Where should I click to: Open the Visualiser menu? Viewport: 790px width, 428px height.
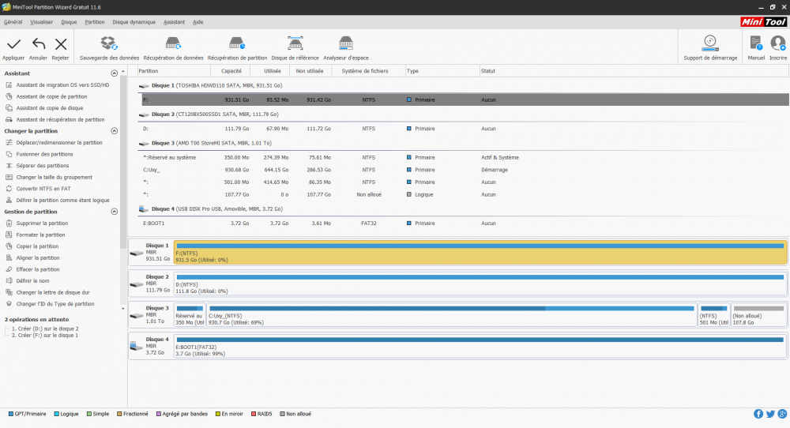(41, 22)
